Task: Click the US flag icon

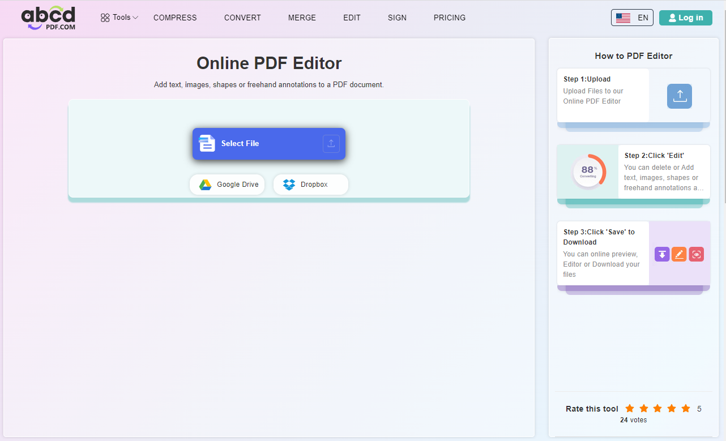Action: (x=623, y=18)
